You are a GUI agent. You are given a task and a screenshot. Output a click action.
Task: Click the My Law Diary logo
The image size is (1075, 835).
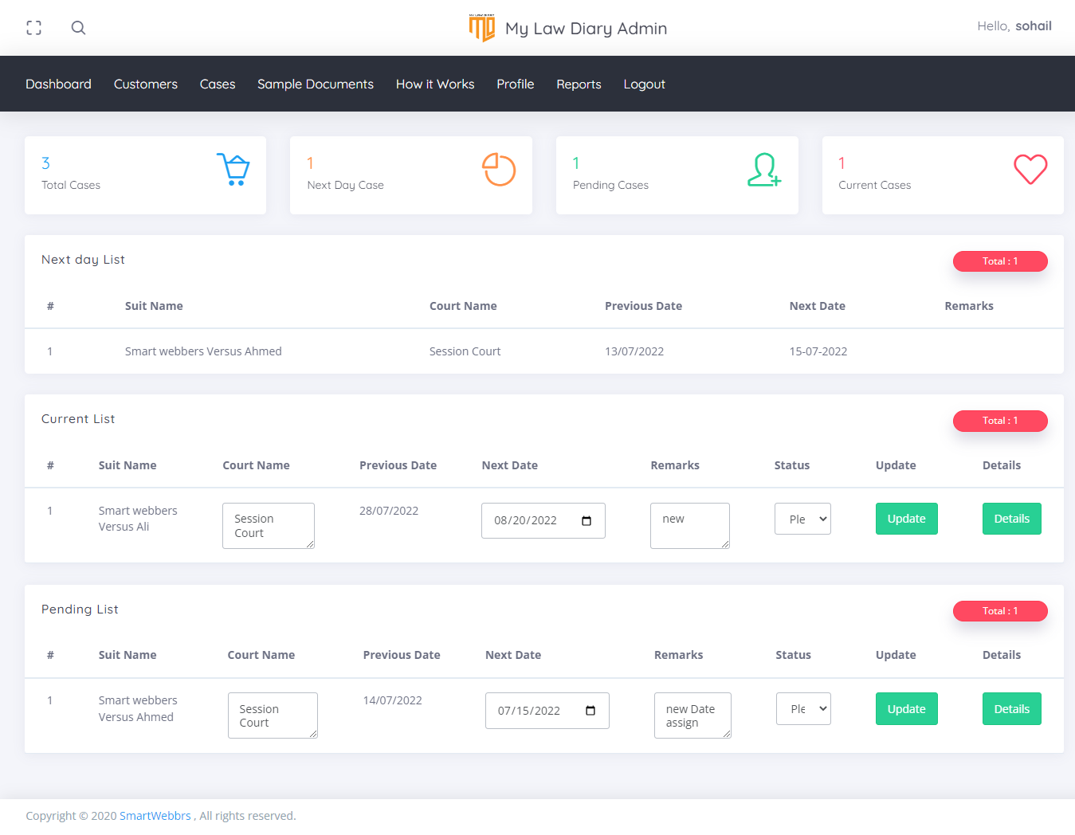tap(482, 28)
